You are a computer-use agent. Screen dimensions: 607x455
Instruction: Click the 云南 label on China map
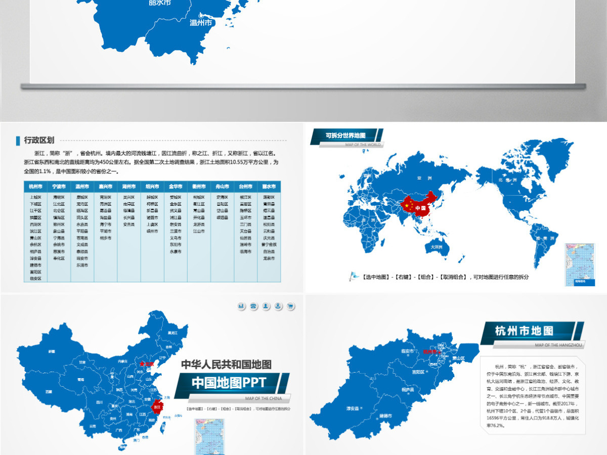pyautogui.click(x=92, y=426)
